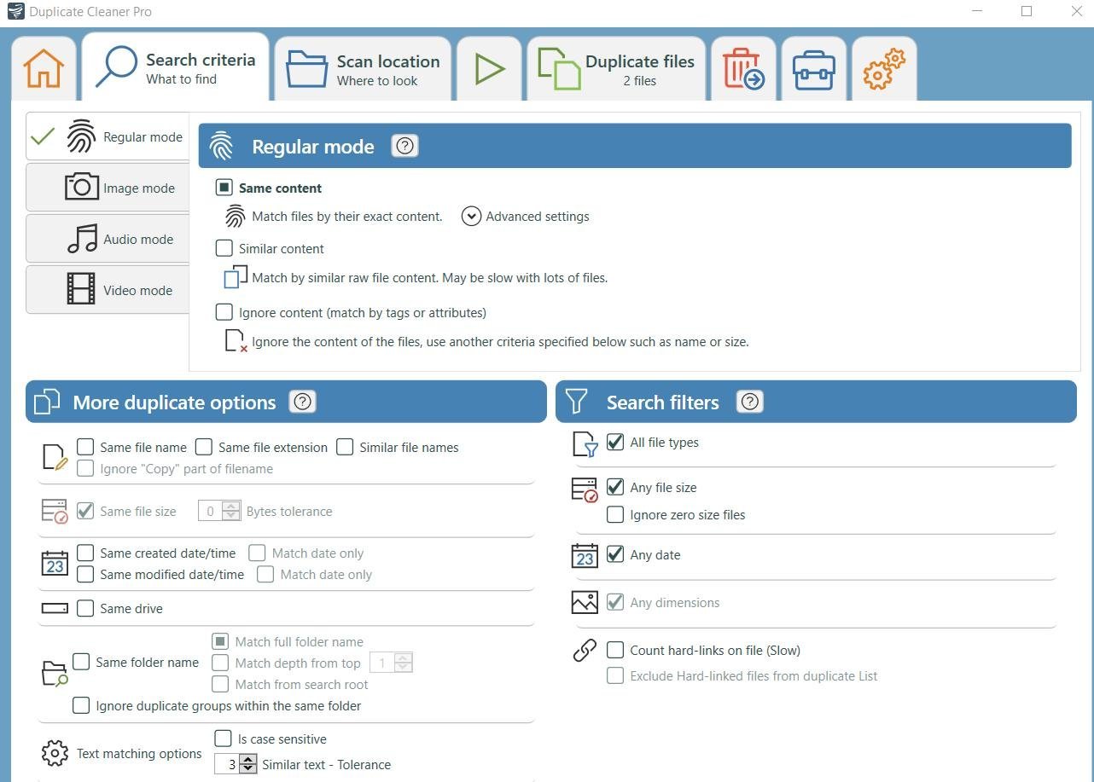Open the Duplicate files tab

[616, 69]
